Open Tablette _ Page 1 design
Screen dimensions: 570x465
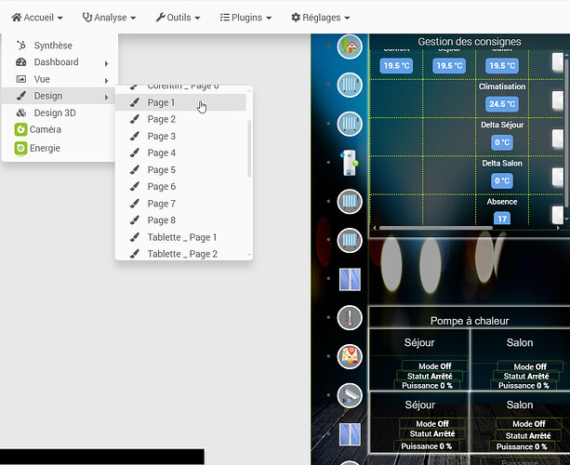click(180, 237)
